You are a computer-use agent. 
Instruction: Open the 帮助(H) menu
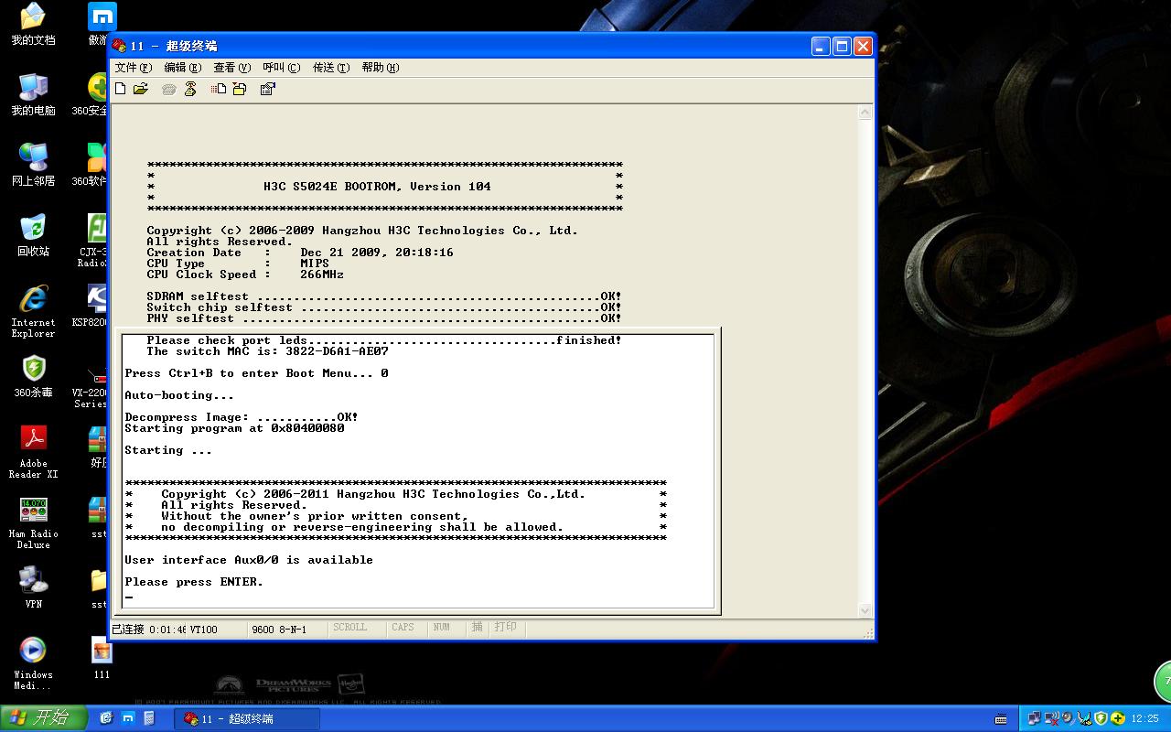[x=381, y=68]
